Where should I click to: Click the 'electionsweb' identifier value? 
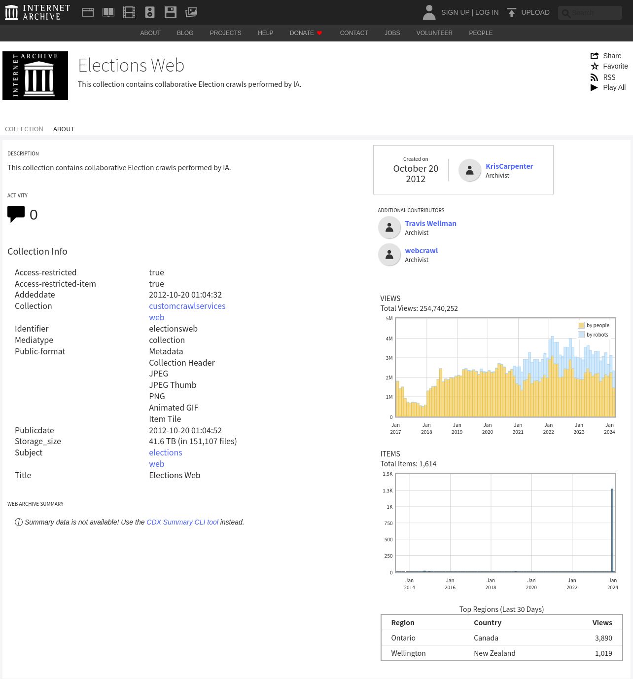click(x=173, y=329)
